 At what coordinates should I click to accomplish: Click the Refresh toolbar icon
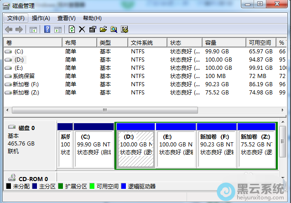point(72,30)
